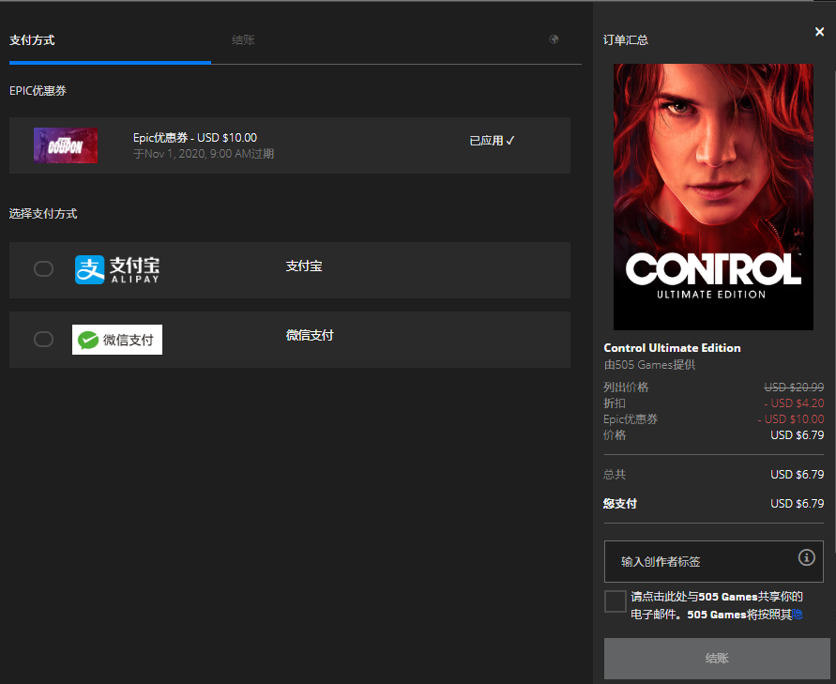Click the globe language icon
836x684 pixels.
point(554,38)
